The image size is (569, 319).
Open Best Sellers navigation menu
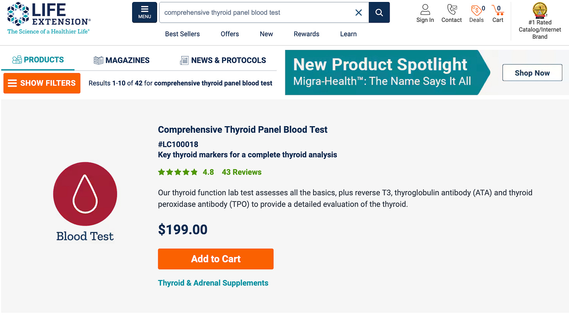(x=182, y=34)
